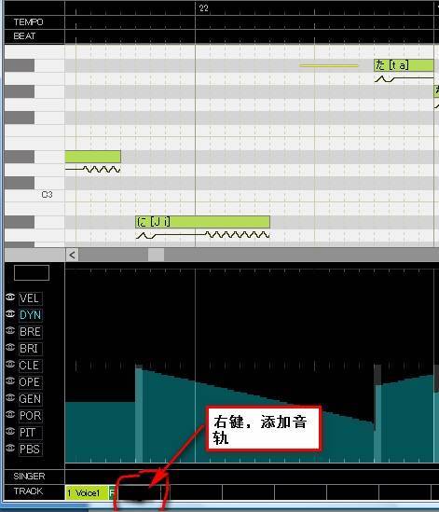Toggle the eye icon beside DYN
Viewport: 439px width, 512px height.
[10, 314]
